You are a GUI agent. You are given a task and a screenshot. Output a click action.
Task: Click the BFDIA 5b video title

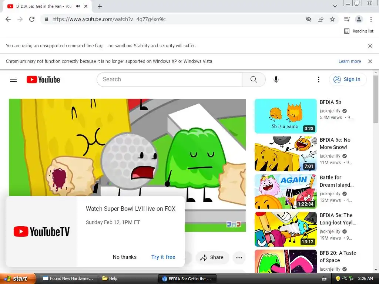[x=331, y=102]
